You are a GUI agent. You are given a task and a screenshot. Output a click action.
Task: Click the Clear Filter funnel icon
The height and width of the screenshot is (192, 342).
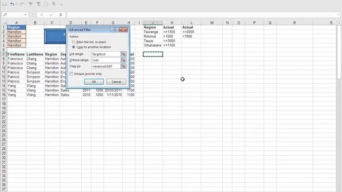click(x=38, y=4)
